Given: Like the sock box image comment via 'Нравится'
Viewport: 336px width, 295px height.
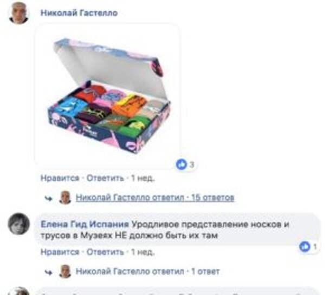Looking at the screenshot, I should point(60,178).
